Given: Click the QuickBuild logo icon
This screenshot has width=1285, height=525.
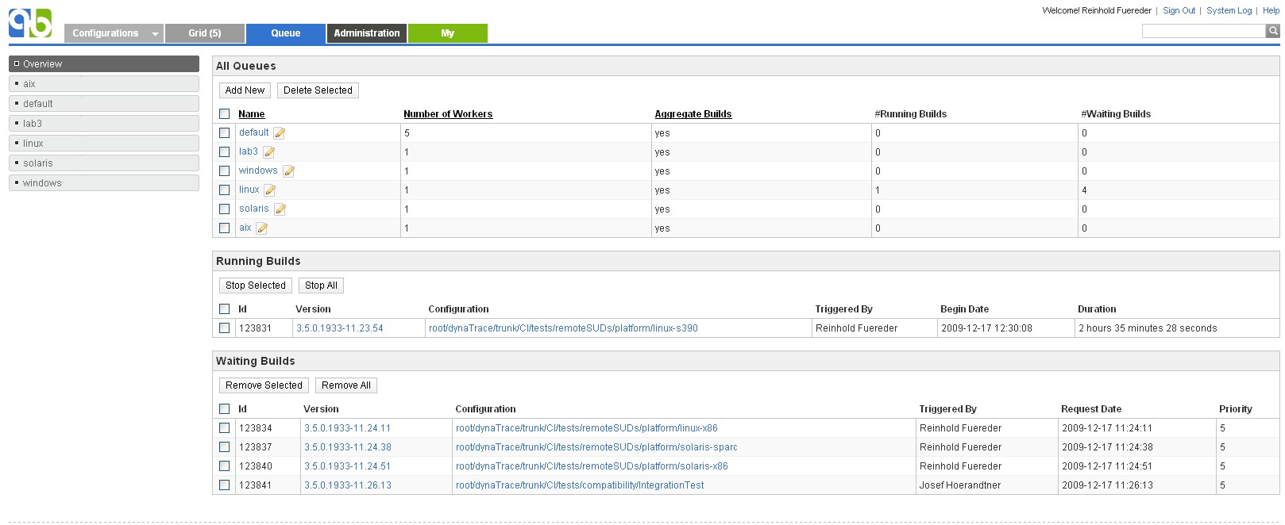Looking at the screenshot, I should tap(30, 23).
